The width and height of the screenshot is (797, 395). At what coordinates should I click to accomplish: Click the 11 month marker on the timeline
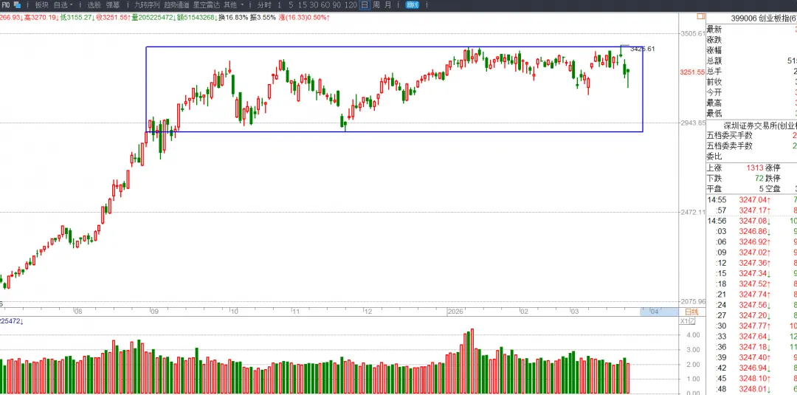(x=295, y=311)
